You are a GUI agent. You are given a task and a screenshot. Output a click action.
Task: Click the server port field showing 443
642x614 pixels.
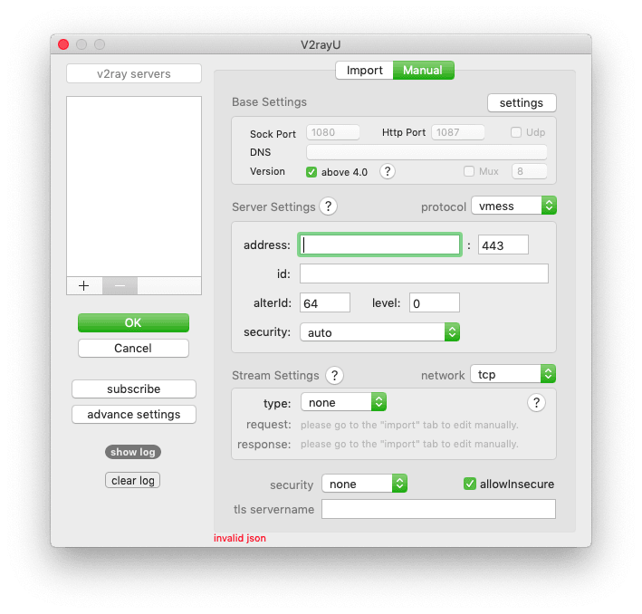(503, 245)
